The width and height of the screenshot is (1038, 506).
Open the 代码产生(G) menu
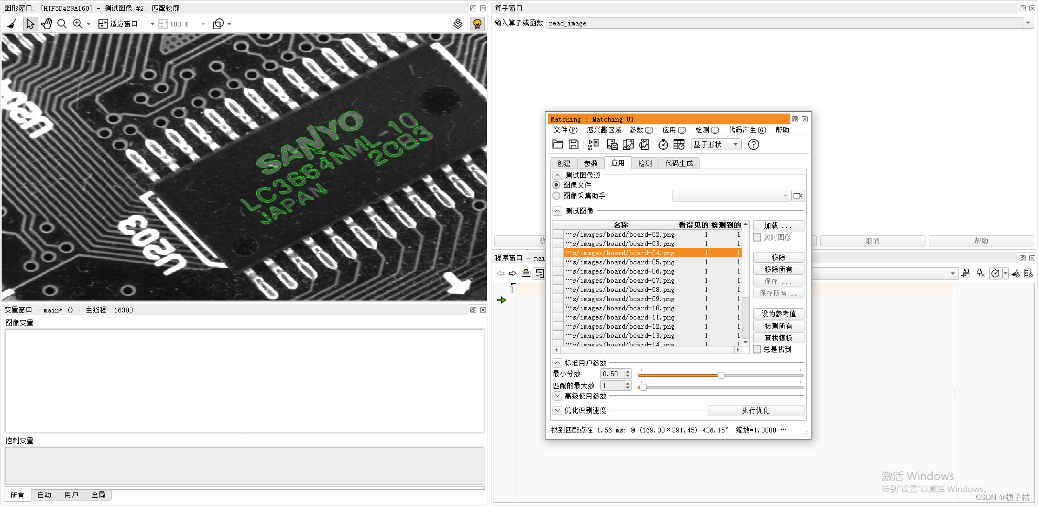(x=747, y=130)
